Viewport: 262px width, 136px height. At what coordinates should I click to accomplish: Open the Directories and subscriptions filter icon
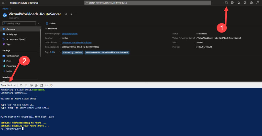coord(232,3)
